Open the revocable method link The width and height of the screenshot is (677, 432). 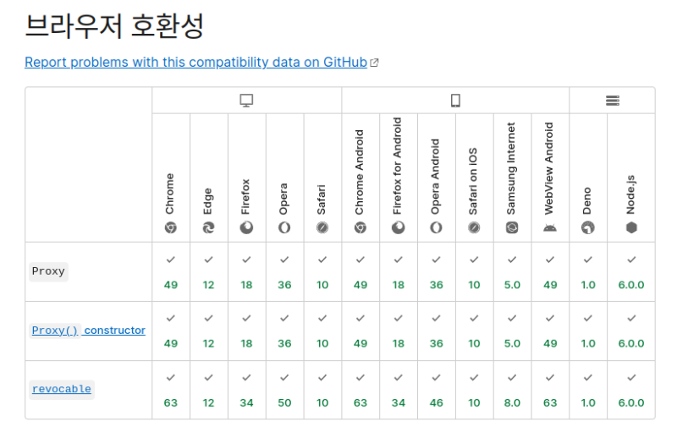pyautogui.click(x=61, y=390)
